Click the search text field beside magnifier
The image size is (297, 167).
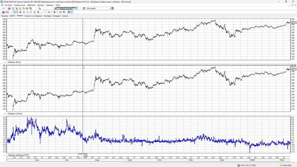click(46, 8)
